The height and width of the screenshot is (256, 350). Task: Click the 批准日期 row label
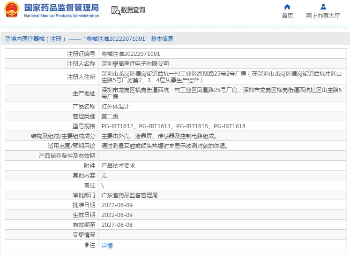(x=84, y=205)
